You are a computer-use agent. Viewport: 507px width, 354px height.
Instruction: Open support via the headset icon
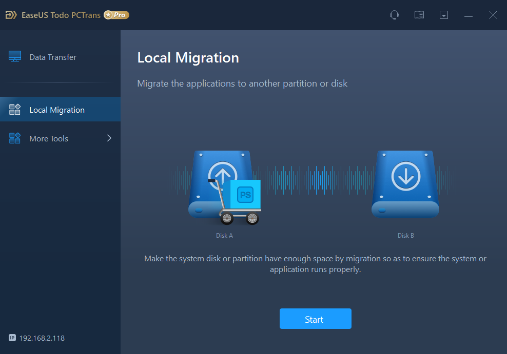(x=394, y=15)
